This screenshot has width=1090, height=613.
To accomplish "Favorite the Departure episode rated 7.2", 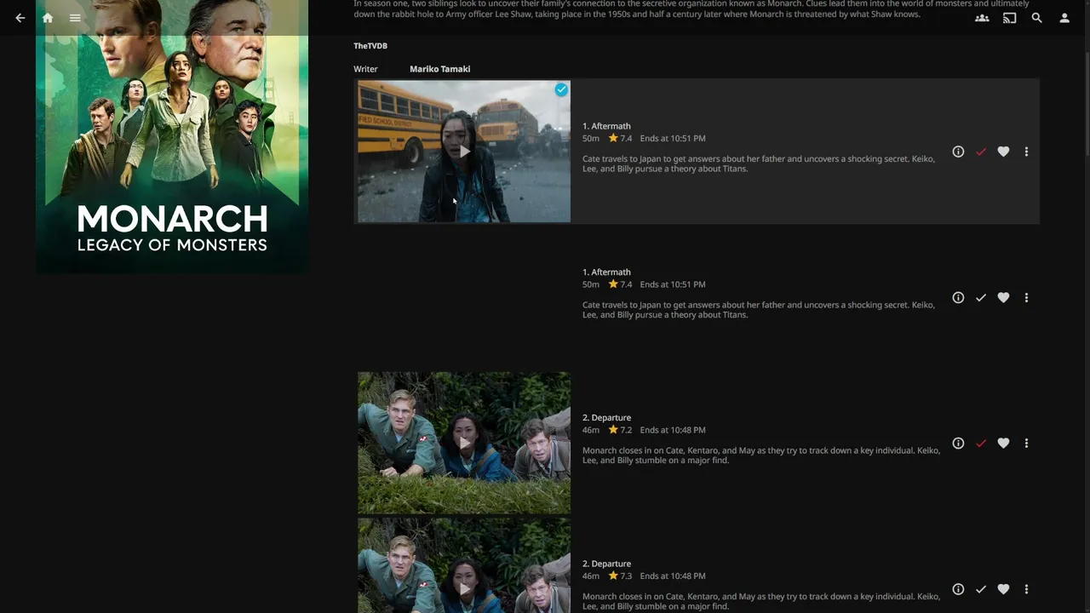I will pyautogui.click(x=1003, y=444).
